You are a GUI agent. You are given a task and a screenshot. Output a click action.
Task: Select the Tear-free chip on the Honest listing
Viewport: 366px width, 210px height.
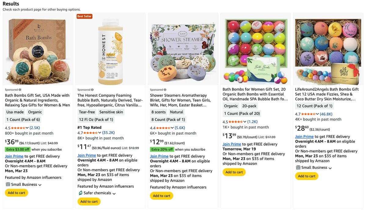(x=86, y=112)
